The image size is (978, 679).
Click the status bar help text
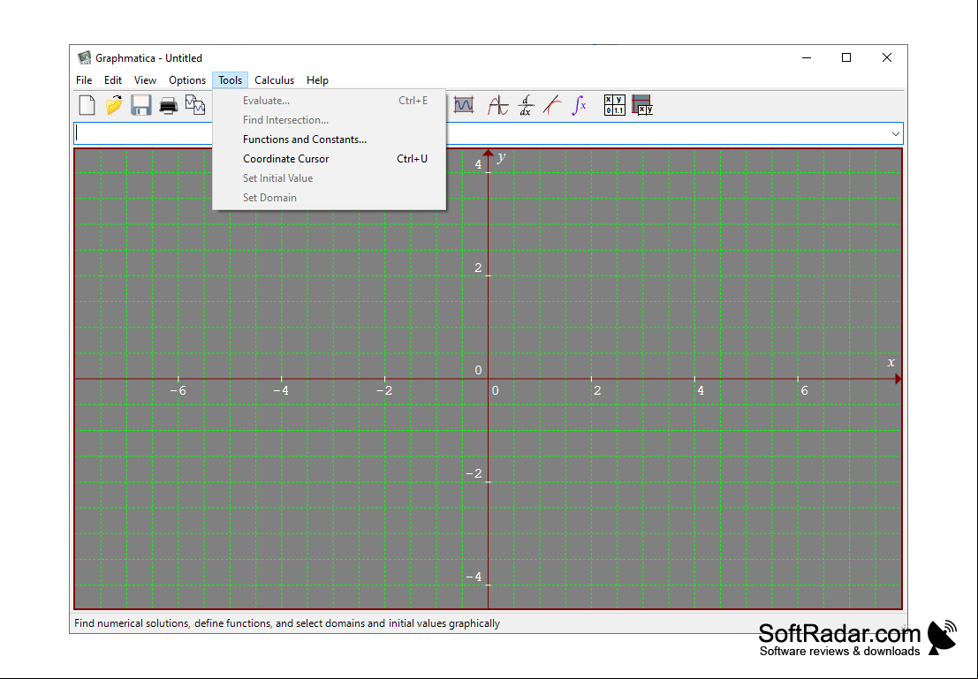[x=287, y=622]
